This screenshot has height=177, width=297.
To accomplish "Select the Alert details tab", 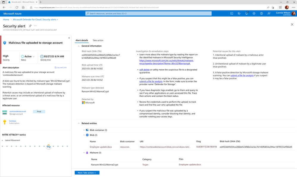I will 82,40.
